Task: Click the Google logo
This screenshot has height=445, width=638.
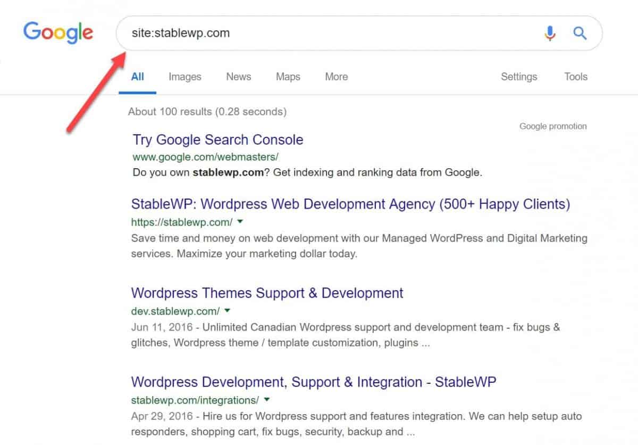Action: coord(58,33)
